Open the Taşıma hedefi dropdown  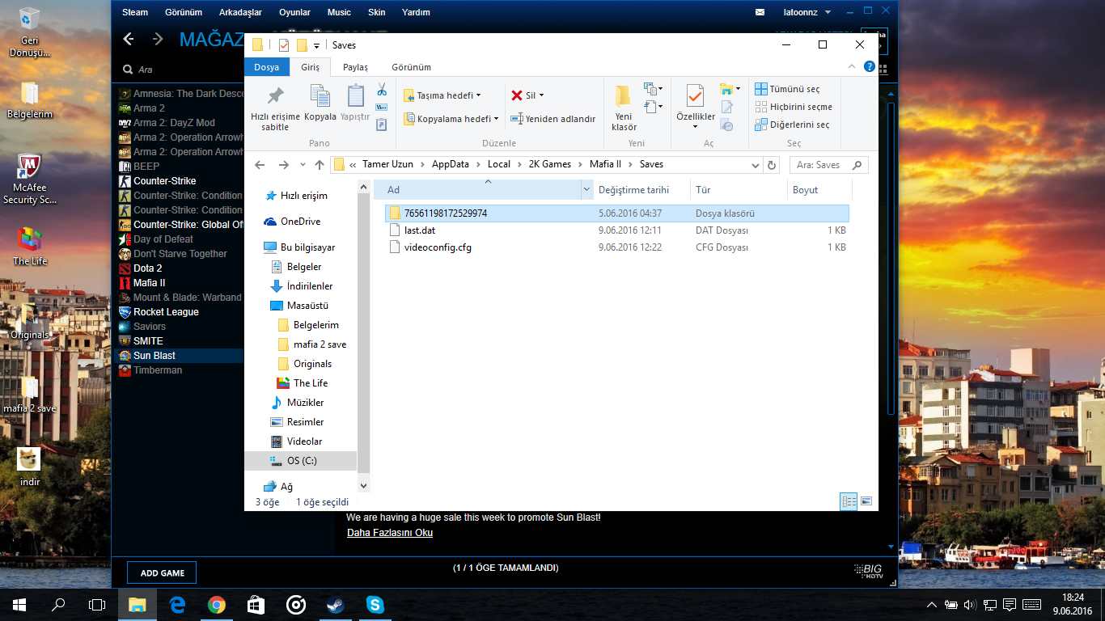click(442, 95)
